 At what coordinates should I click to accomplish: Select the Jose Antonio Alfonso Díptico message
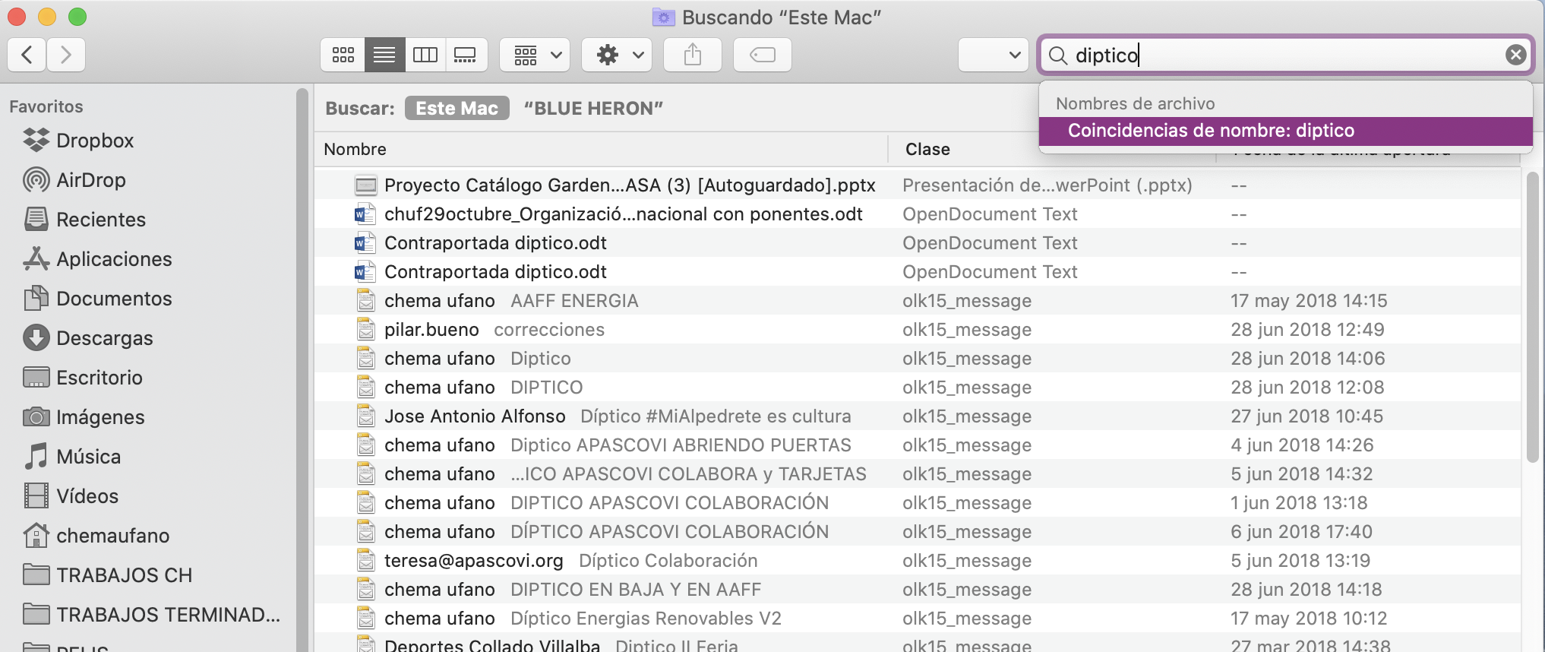click(x=918, y=416)
